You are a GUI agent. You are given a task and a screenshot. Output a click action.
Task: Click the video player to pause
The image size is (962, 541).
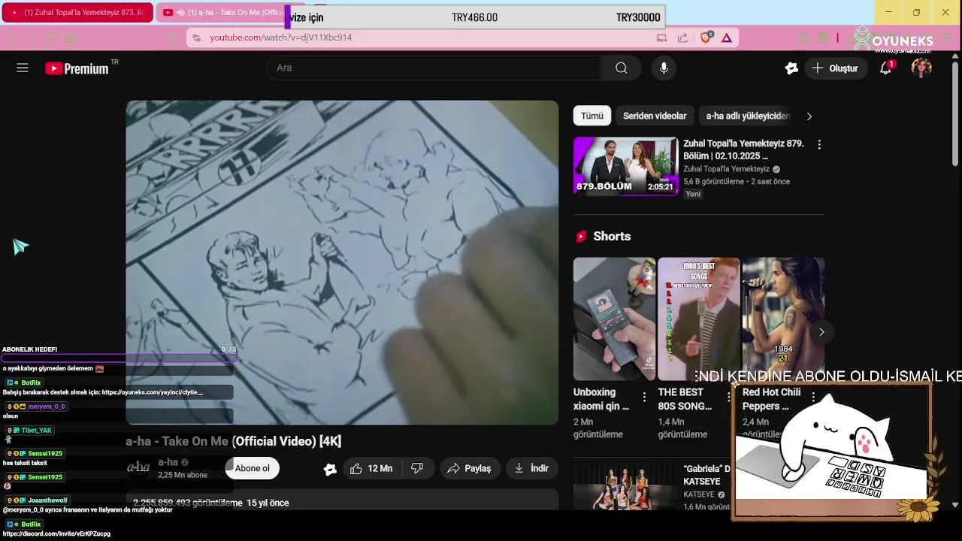[342, 262]
